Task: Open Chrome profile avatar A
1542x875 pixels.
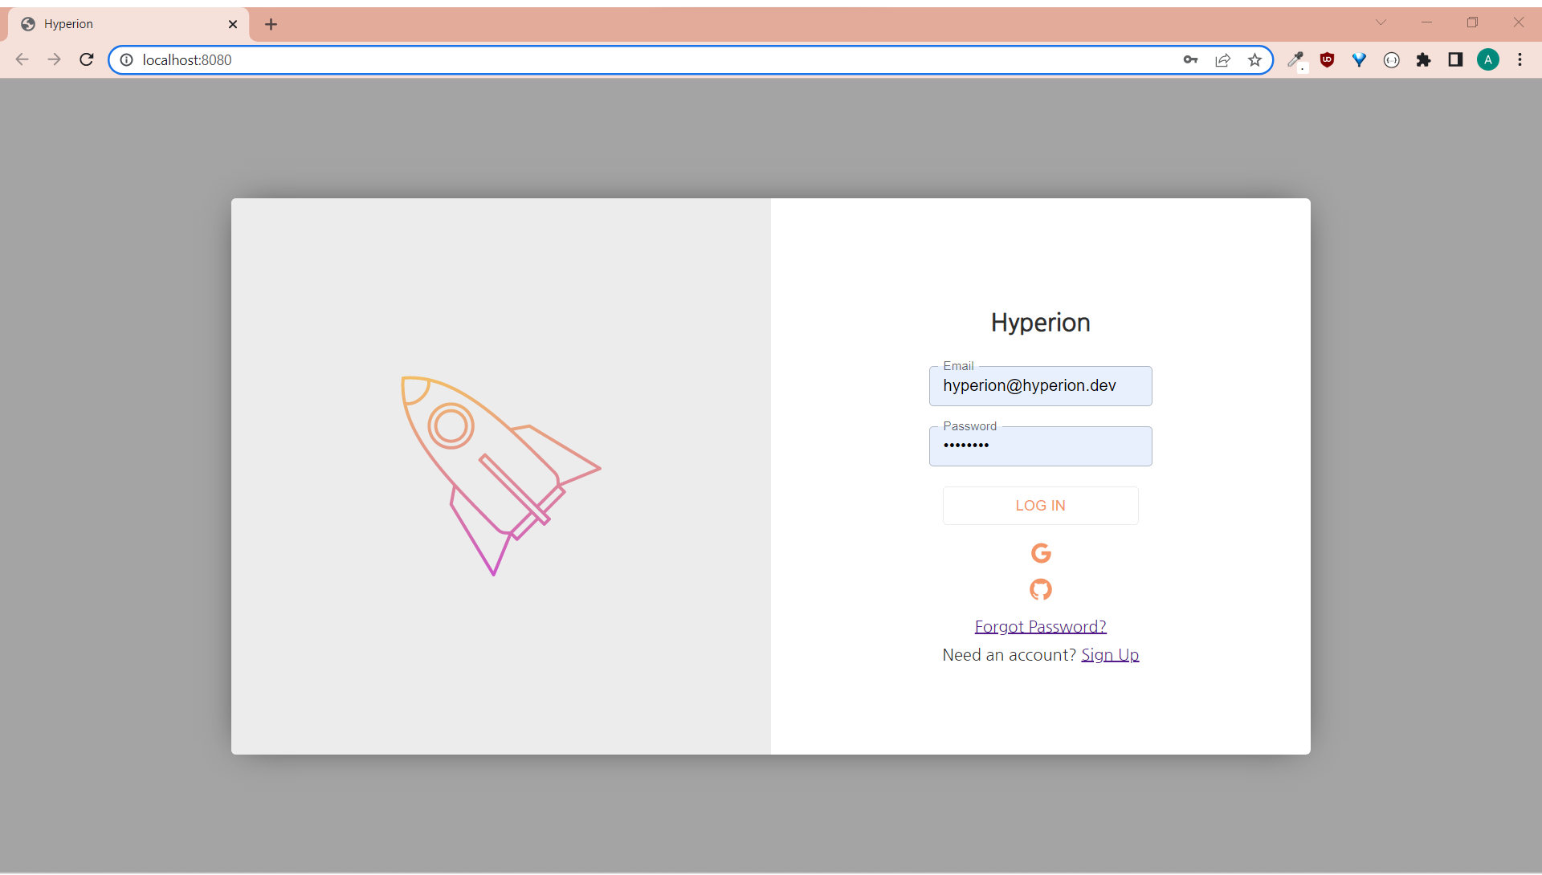Action: click(1488, 60)
